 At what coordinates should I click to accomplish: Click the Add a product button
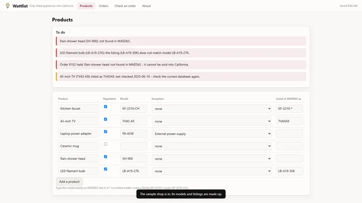point(69,181)
